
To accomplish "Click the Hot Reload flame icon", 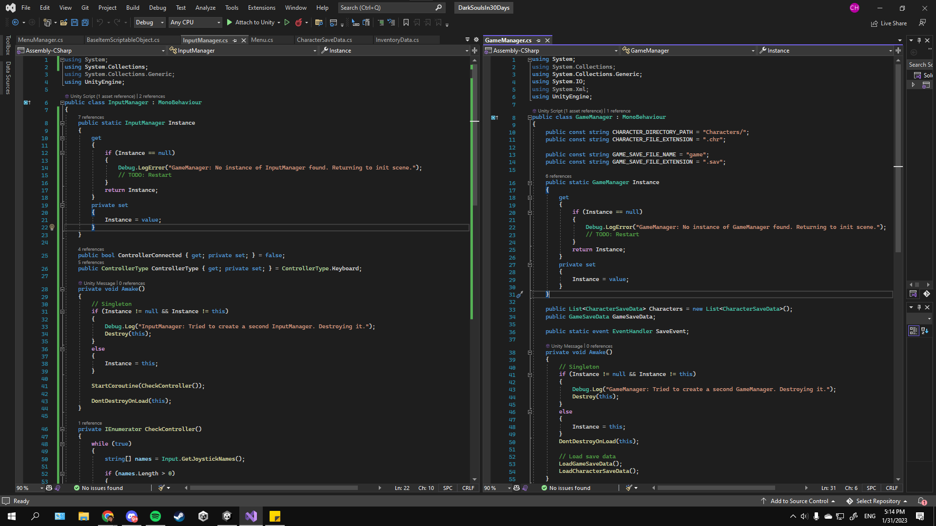I will (298, 22).
